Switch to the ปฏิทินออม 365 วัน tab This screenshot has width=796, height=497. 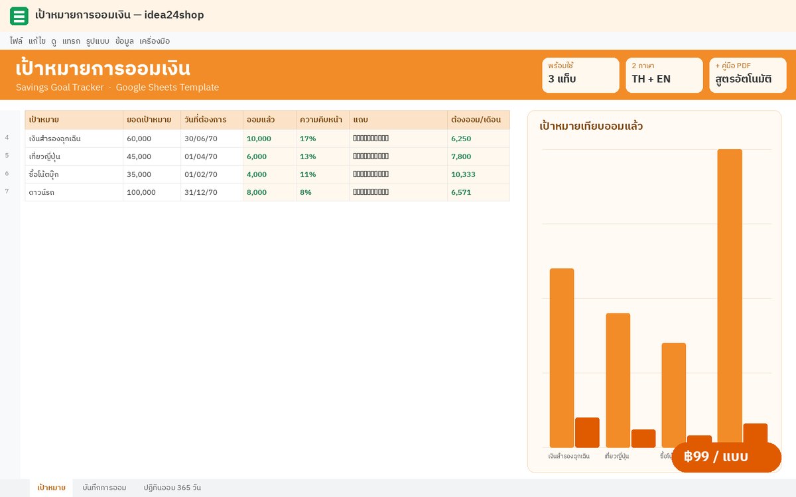click(x=172, y=488)
